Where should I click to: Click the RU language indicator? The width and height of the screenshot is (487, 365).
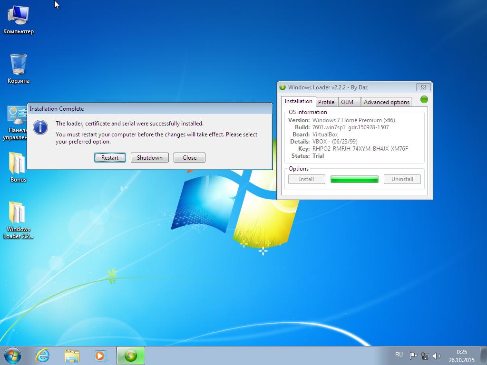point(399,355)
